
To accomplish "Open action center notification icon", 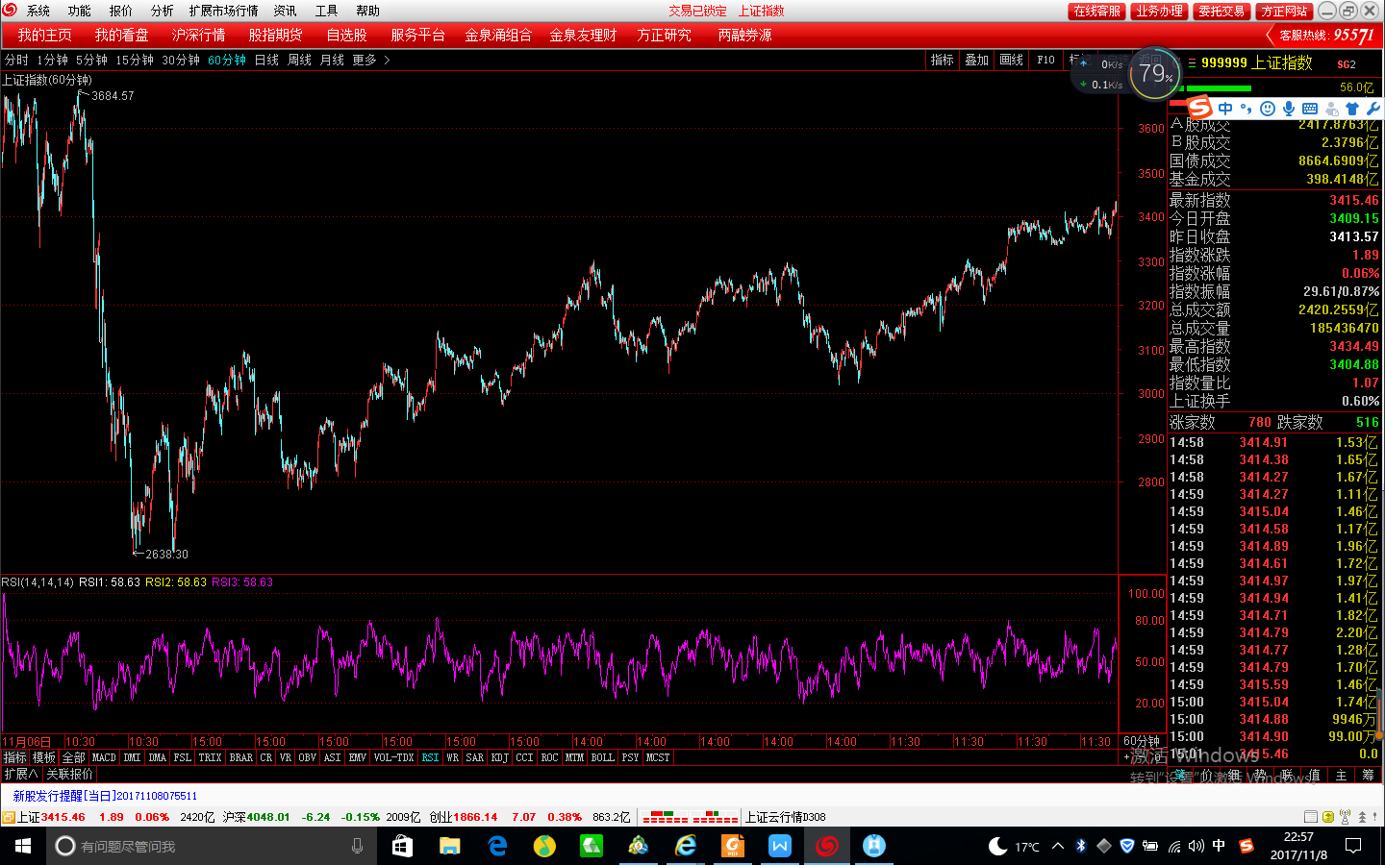I will (1353, 846).
